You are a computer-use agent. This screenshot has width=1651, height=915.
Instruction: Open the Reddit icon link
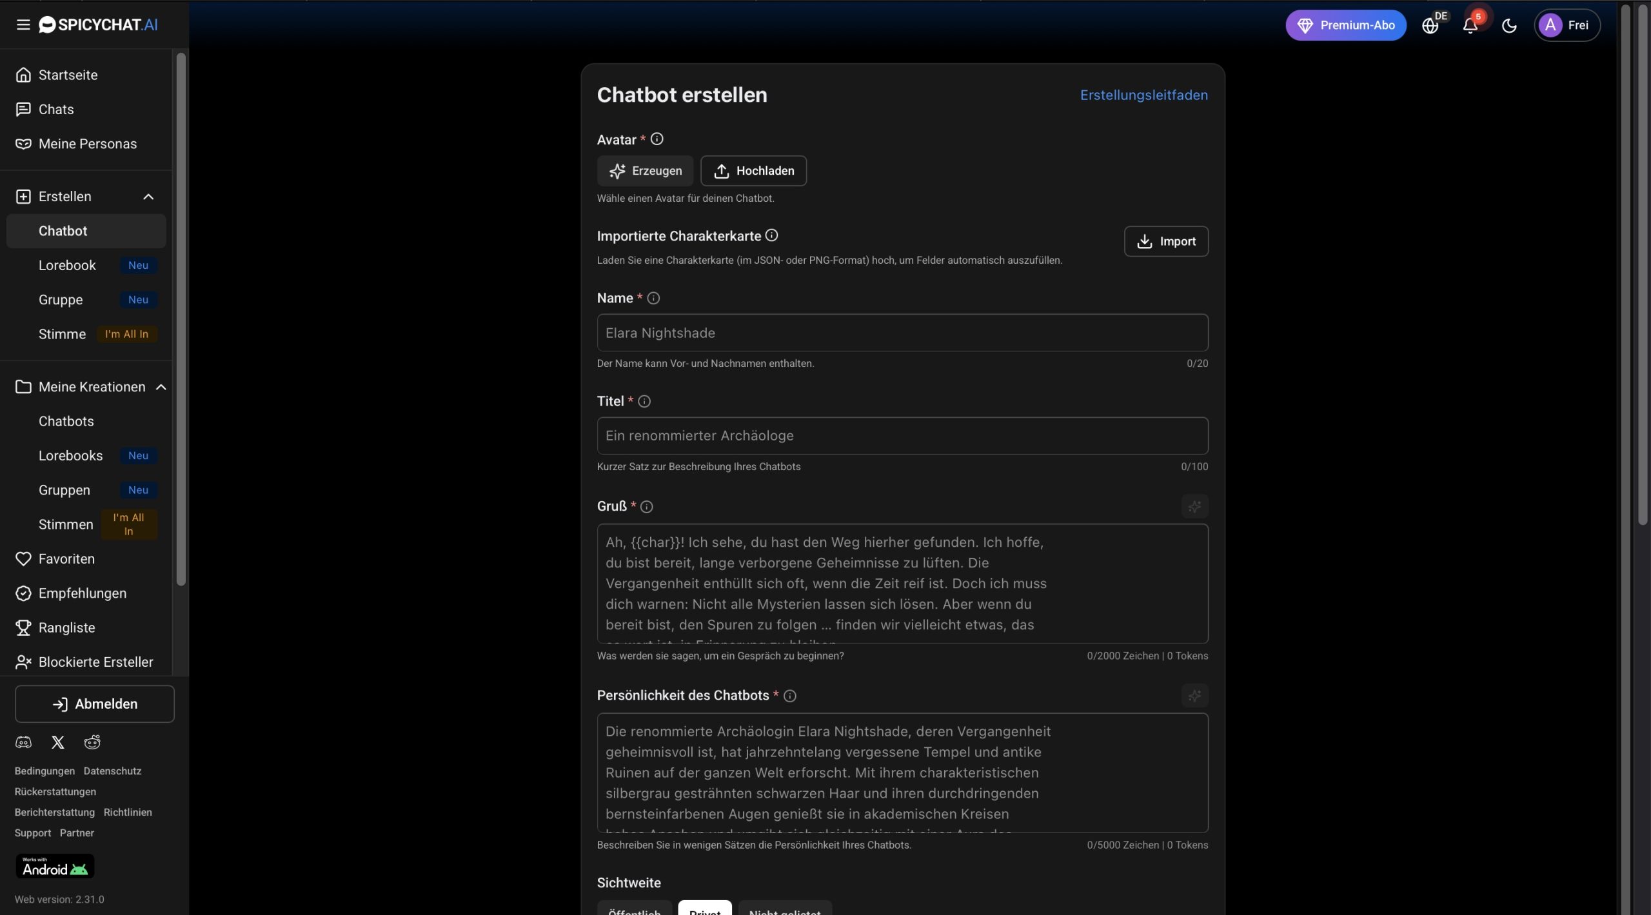(92, 742)
